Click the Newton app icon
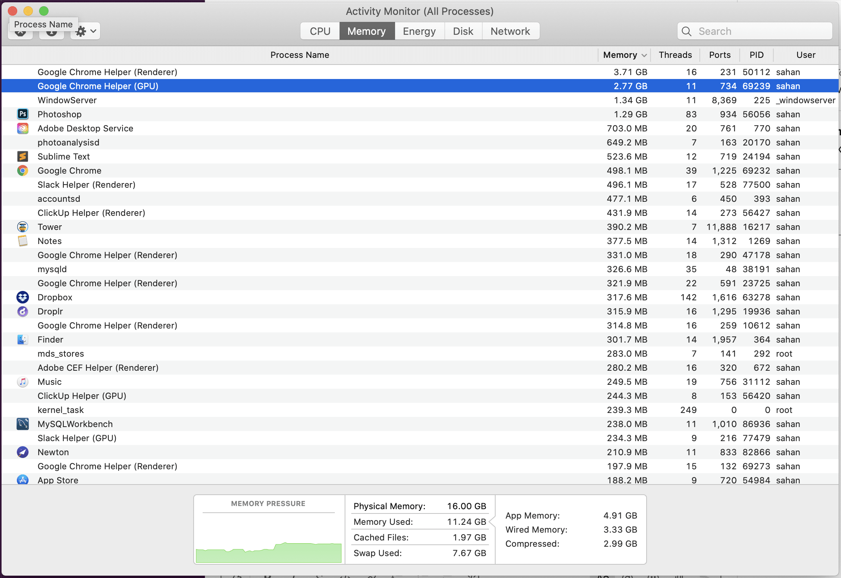 click(23, 452)
